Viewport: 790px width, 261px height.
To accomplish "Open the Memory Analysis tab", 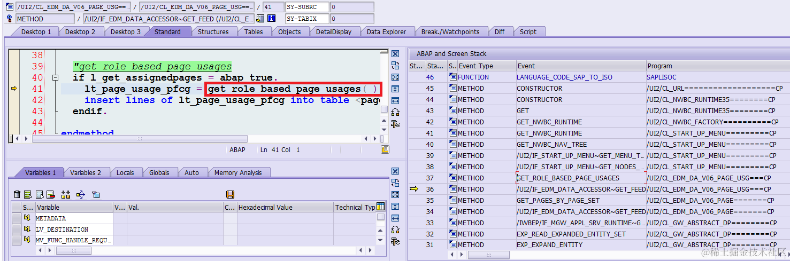I will pyautogui.click(x=238, y=173).
